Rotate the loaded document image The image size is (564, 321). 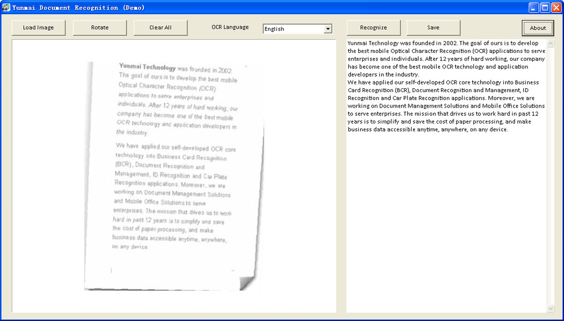pos(100,28)
